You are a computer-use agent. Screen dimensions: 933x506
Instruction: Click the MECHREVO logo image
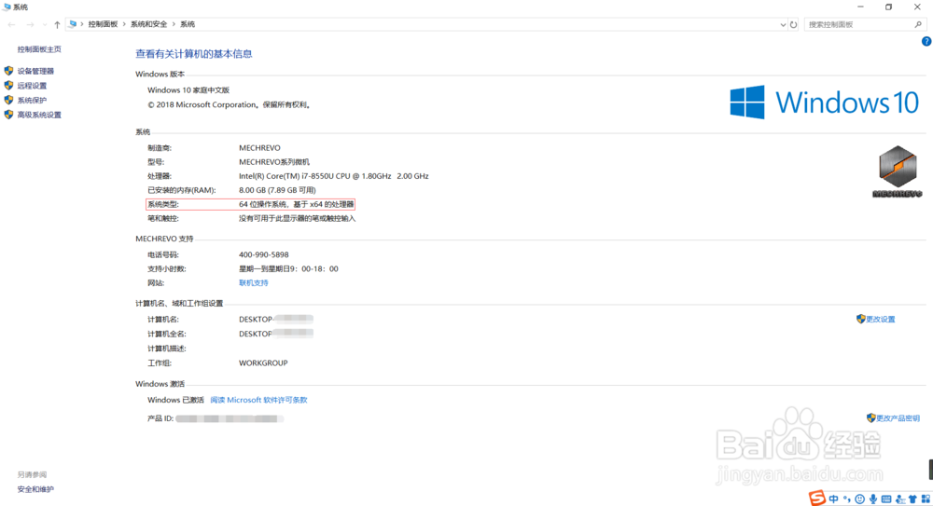pos(898,171)
